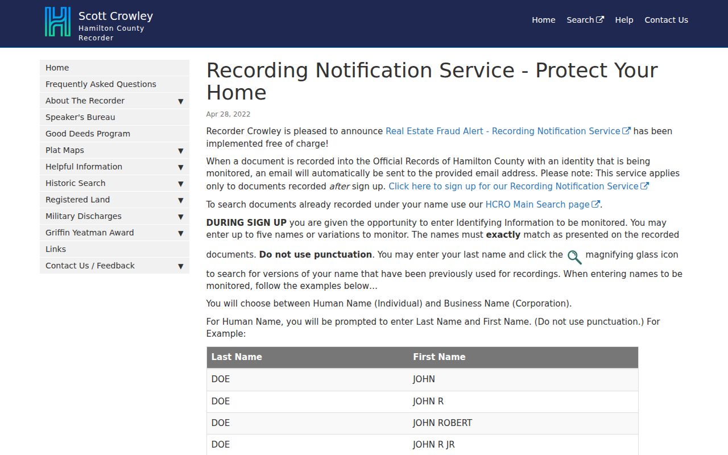Screen dimensions: 728x455
Task: Expand the Griffin Yeatman Award submenu arrow
Action: coord(180,233)
